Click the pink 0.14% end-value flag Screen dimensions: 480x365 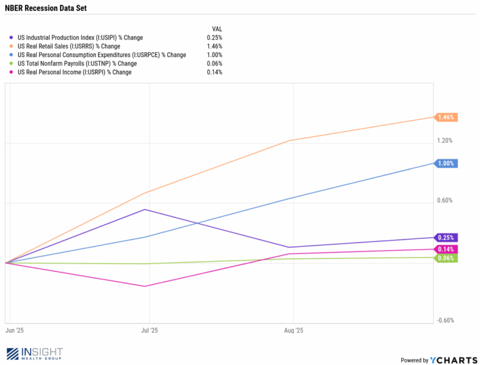click(x=446, y=249)
